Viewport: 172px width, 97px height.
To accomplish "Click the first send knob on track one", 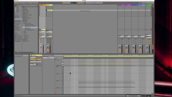I will click(41, 40).
